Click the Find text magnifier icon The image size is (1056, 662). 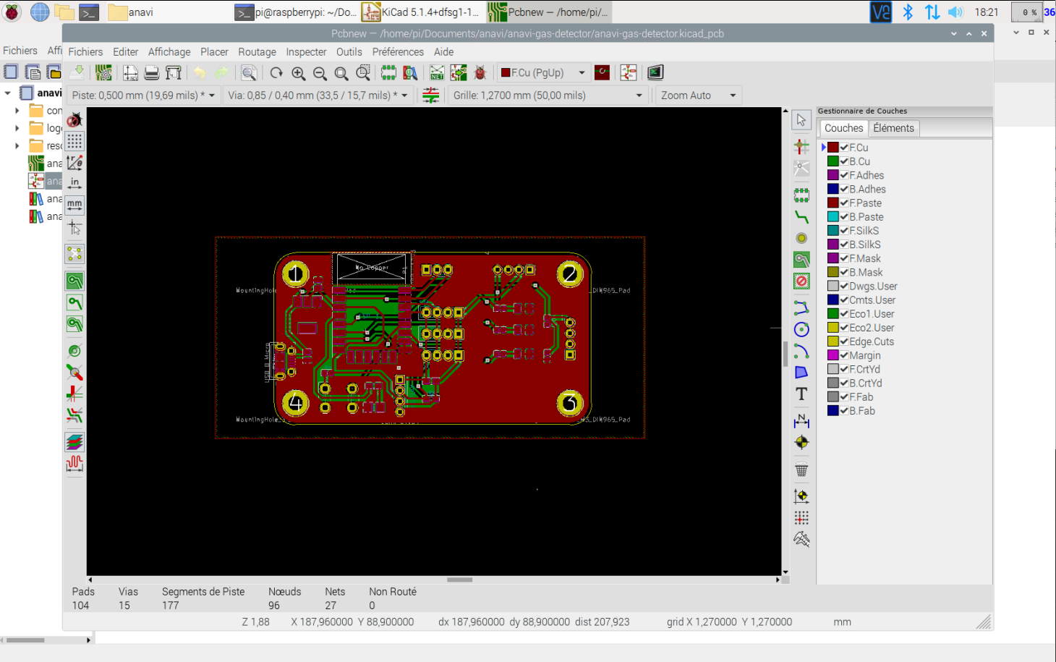click(249, 72)
